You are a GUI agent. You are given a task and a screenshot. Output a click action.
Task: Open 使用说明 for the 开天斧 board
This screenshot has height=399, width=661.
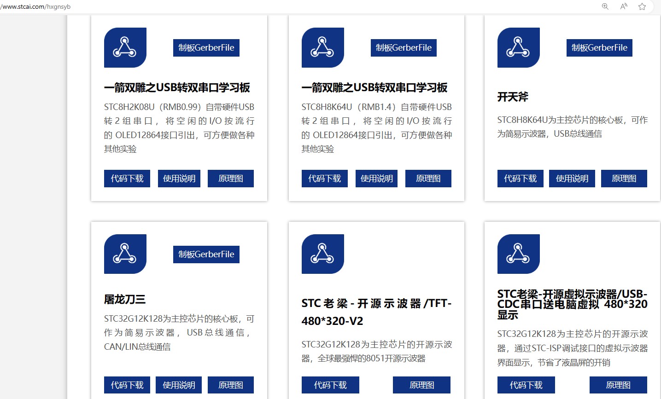pyautogui.click(x=572, y=179)
